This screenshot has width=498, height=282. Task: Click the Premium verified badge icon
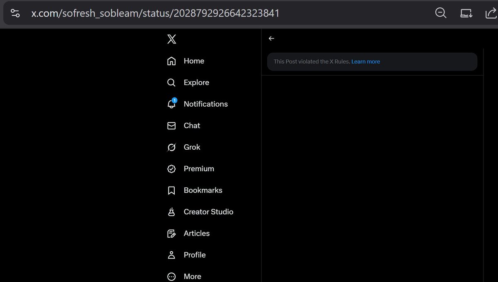(171, 169)
